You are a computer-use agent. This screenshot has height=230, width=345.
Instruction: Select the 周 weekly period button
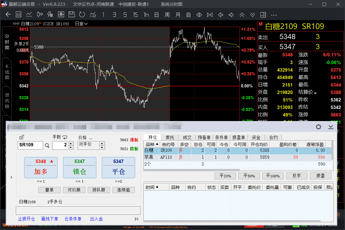click(167, 15)
